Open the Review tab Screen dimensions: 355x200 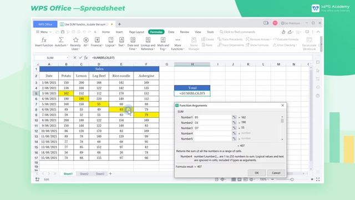click(x=185, y=32)
